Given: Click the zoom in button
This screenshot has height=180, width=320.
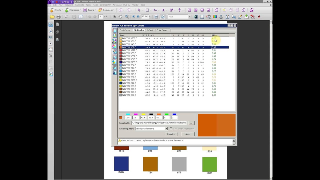Looking at the screenshot, I should 138,17.
